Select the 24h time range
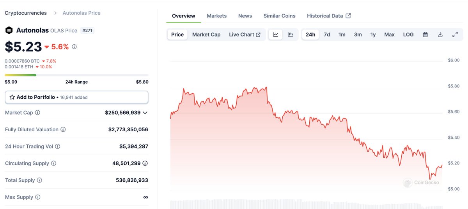Viewport: 468px width, 209px height. [310, 35]
